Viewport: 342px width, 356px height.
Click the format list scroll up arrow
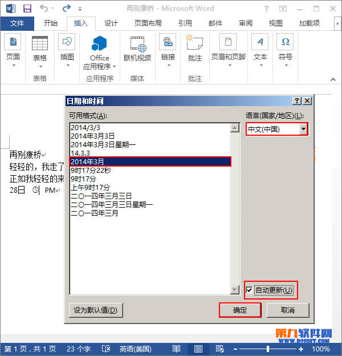(x=235, y=128)
